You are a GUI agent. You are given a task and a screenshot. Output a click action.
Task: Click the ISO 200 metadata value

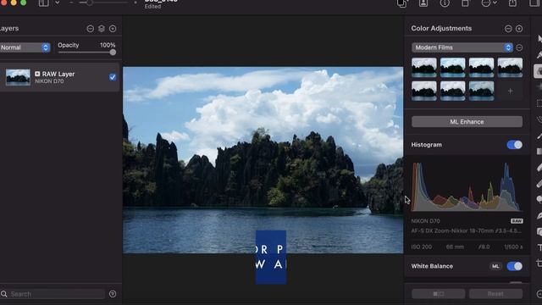[x=422, y=247]
